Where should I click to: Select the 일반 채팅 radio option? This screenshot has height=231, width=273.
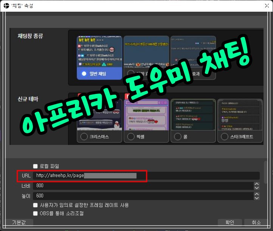84,74
